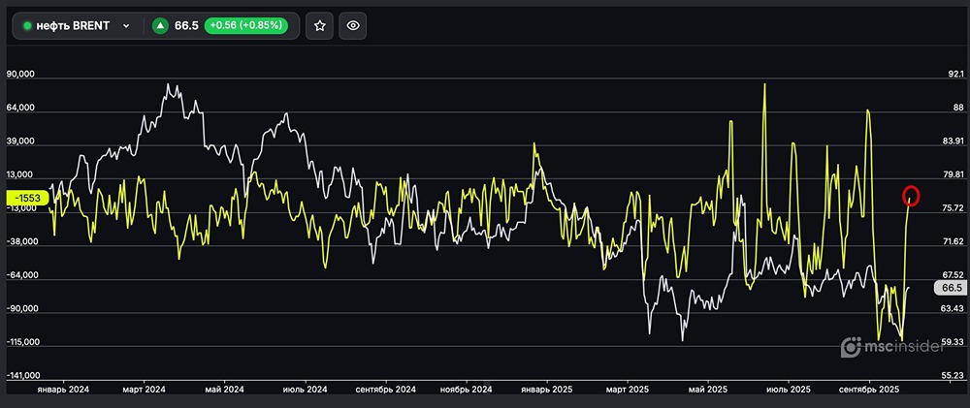Click the 55.23 right axis price label
The image size is (970, 408).
(951, 375)
